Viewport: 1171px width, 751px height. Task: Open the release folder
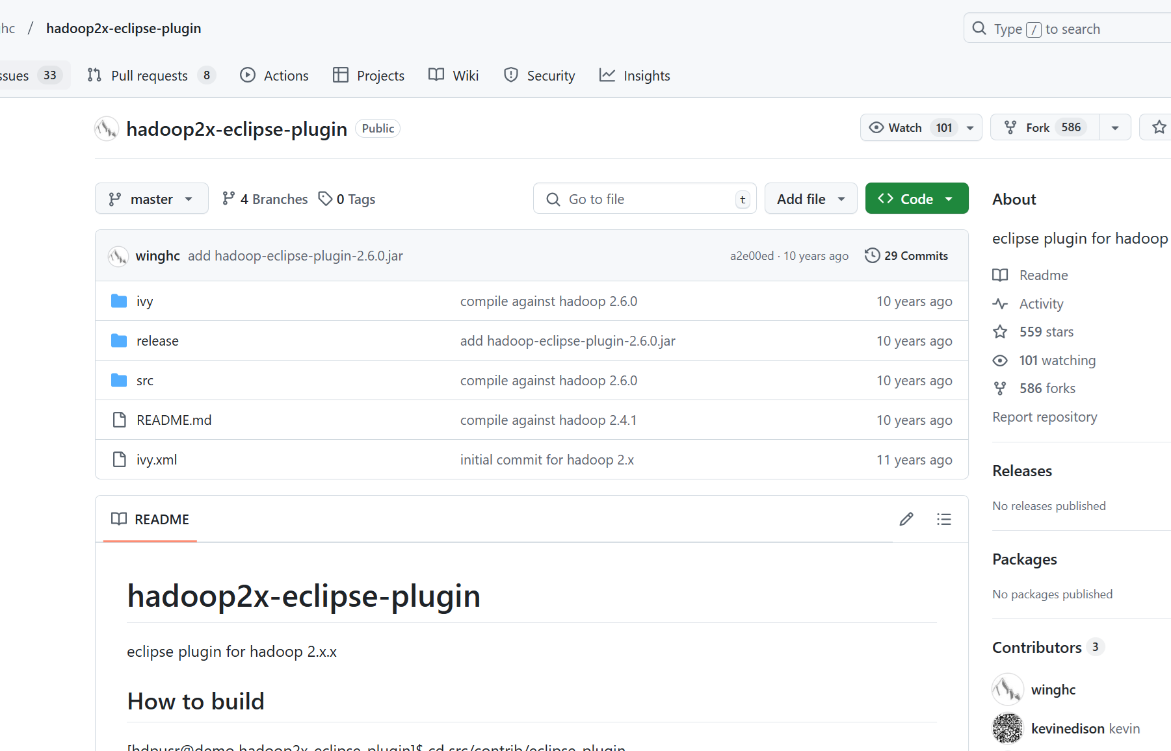tap(157, 341)
